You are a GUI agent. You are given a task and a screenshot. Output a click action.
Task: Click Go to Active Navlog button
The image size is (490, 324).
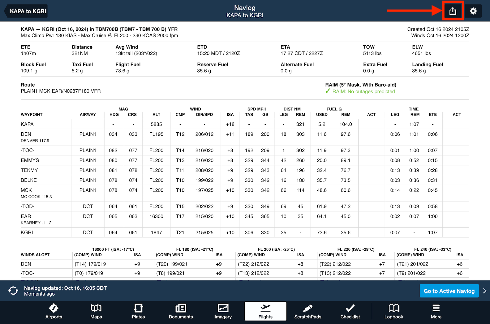449,291
